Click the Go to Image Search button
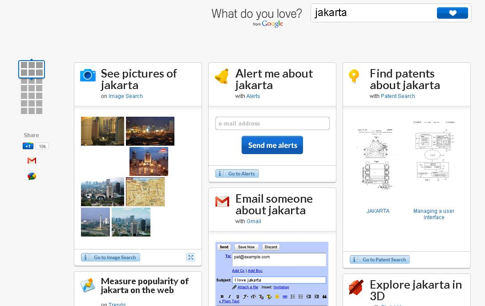The width and height of the screenshot is (485, 306). 110,257
